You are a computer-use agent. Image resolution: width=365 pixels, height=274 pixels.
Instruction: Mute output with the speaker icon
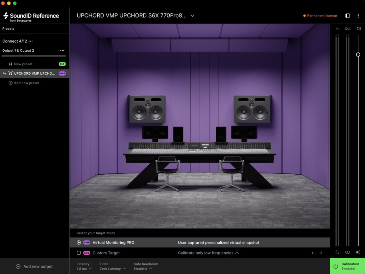pos(358,252)
